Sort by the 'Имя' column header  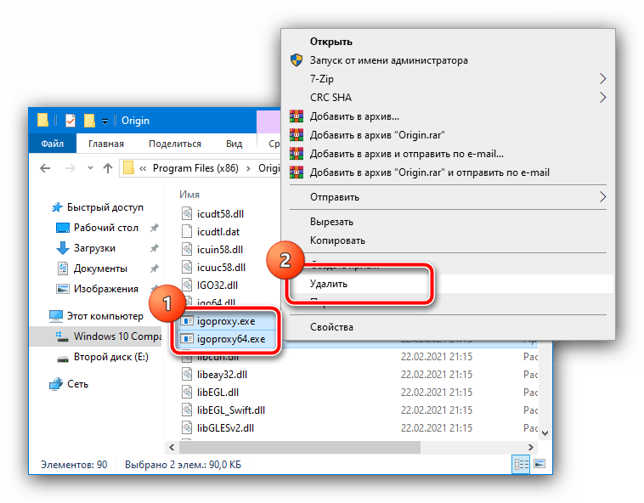pos(189,195)
